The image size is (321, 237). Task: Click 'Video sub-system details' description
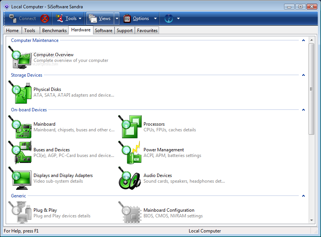tap(58, 181)
